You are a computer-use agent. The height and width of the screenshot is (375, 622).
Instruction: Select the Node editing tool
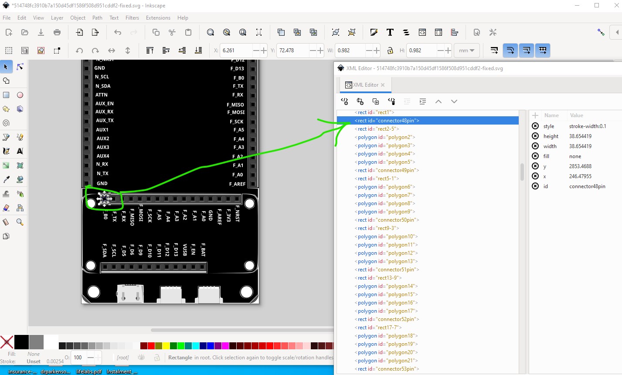[20, 67]
